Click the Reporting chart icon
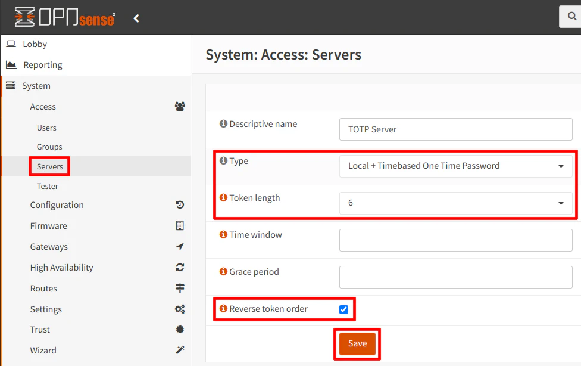 point(11,65)
